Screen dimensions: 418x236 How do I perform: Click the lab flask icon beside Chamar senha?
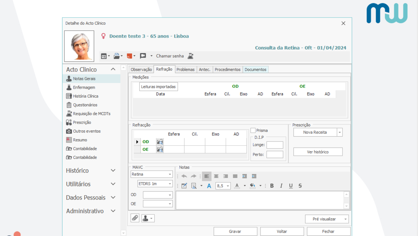click(x=190, y=56)
